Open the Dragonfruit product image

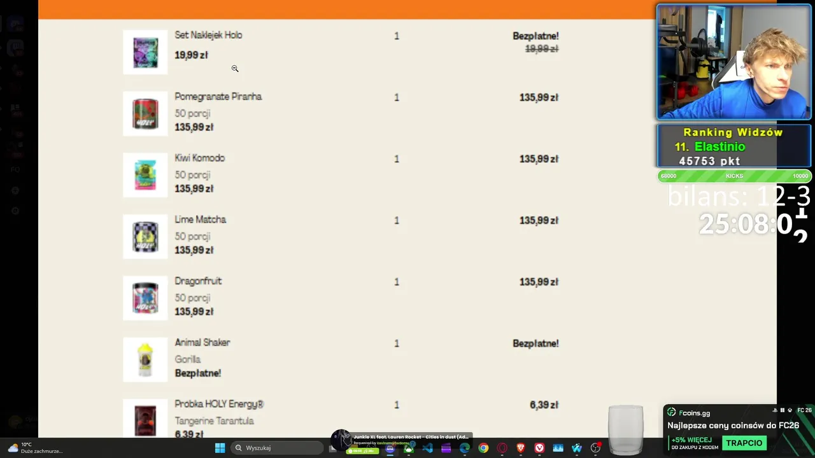pyautogui.click(x=145, y=298)
